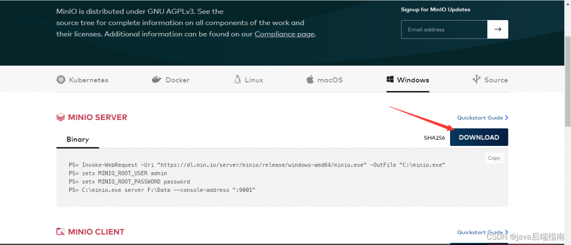This screenshot has height=245, width=571.
Task: Open the SHA256 checksum link
Action: (x=434, y=138)
